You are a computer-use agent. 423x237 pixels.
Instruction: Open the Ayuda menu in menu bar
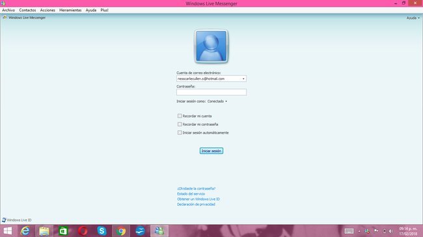tap(91, 10)
